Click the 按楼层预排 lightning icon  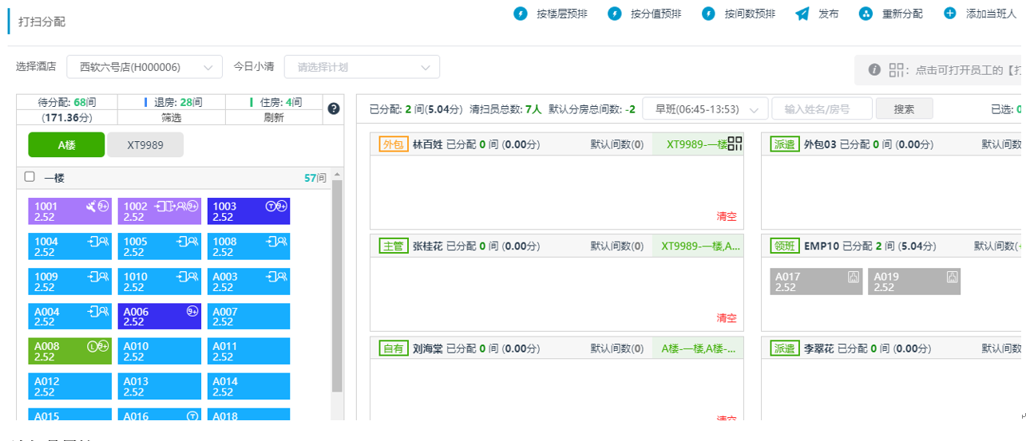(x=520, y=14)
